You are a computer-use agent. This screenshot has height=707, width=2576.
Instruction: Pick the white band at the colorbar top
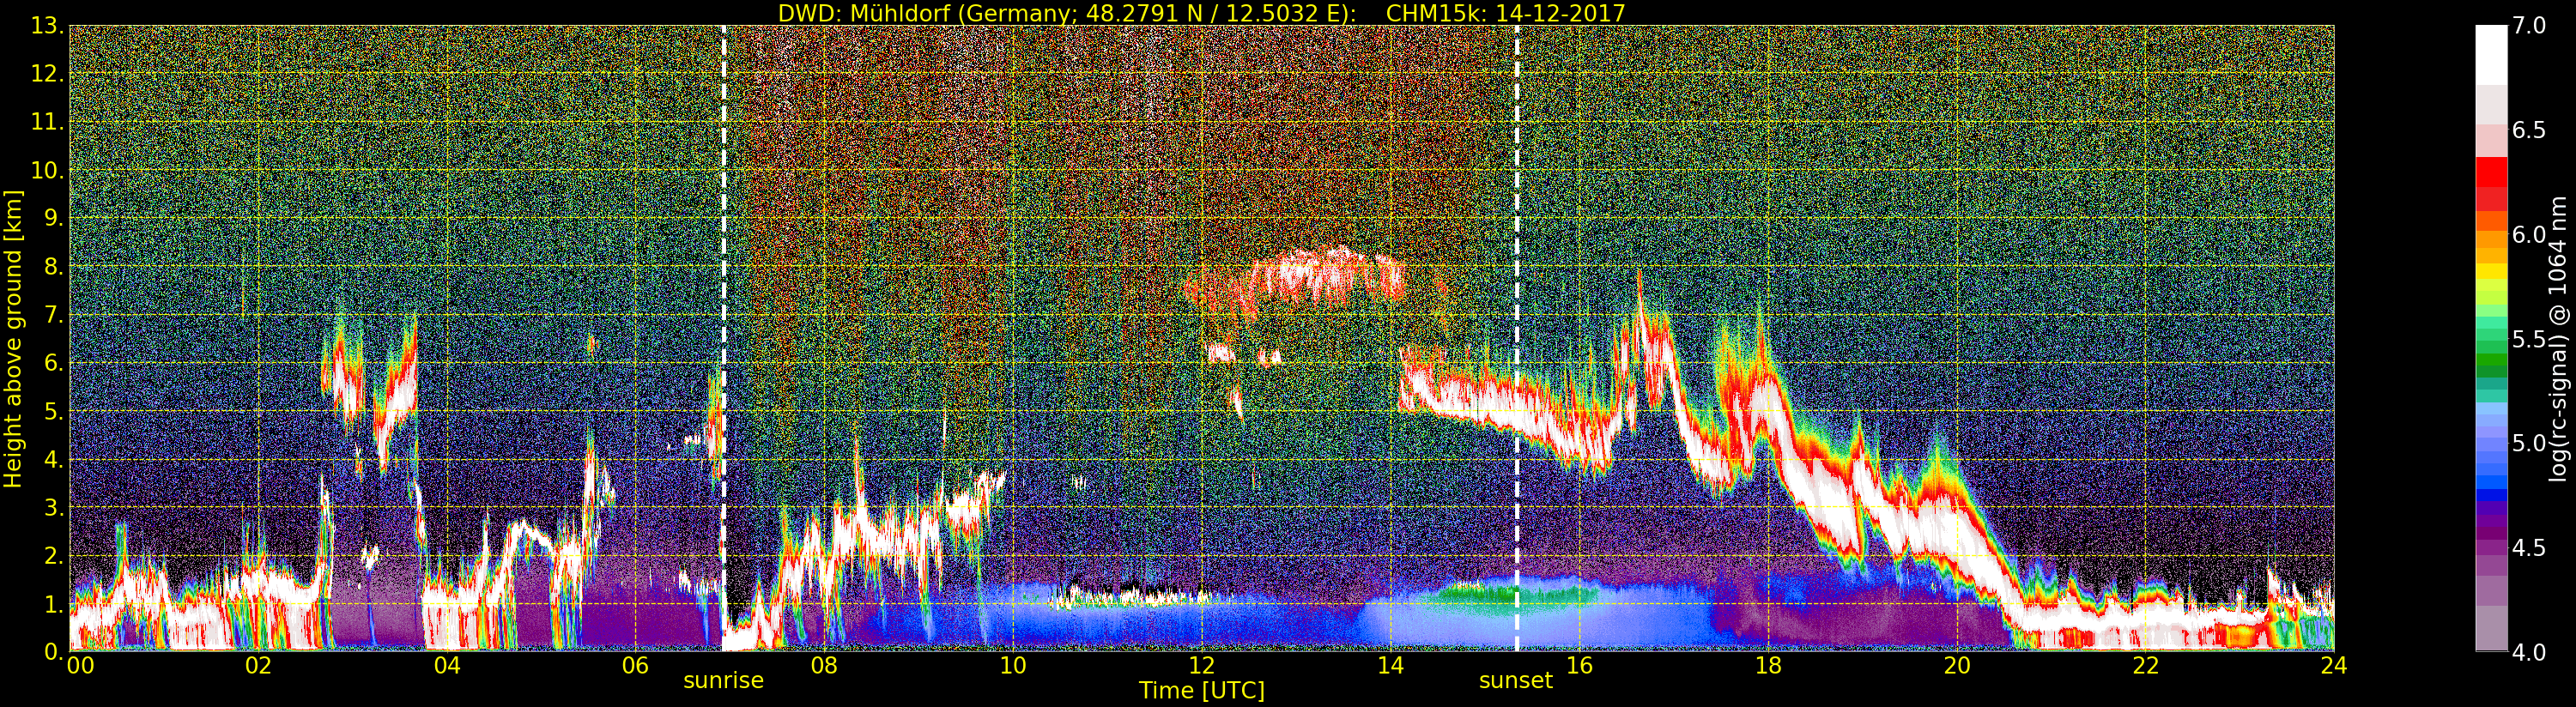coord(2491,55)
